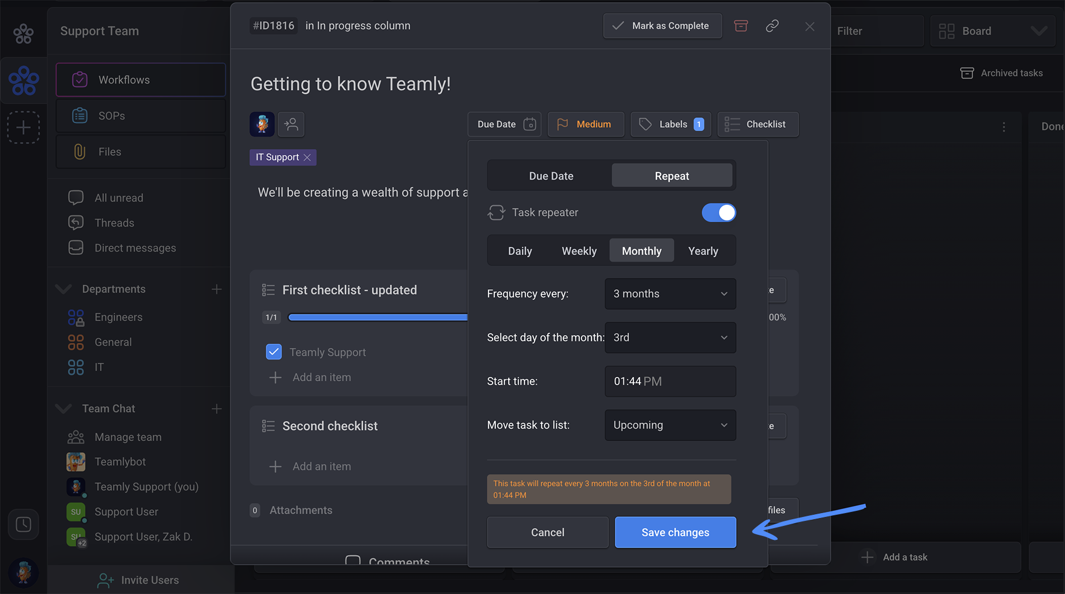Click the assignee avatar on the task
The width and height of the screenshot is (1065, 594).
pos(262,124)
